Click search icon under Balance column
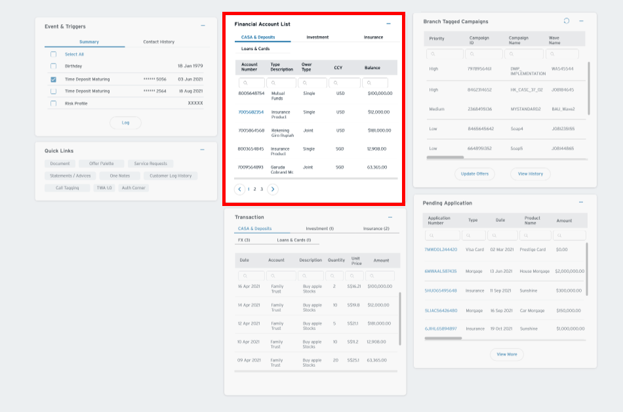Screen dimensions: 623x412 pos(368,83)
